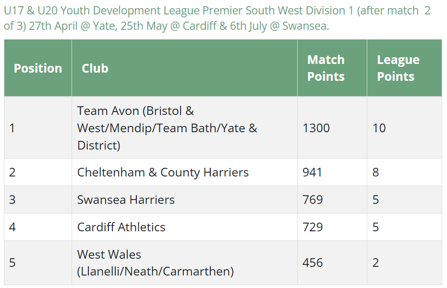This screenshot has width=447, height=288.
Task: Click the Team Avon club name cell
Action: 184,128
